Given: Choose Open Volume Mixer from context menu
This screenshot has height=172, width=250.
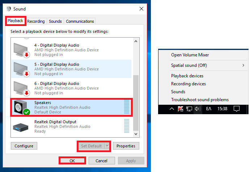Looking at the screenshot, I should coord(190,55).
